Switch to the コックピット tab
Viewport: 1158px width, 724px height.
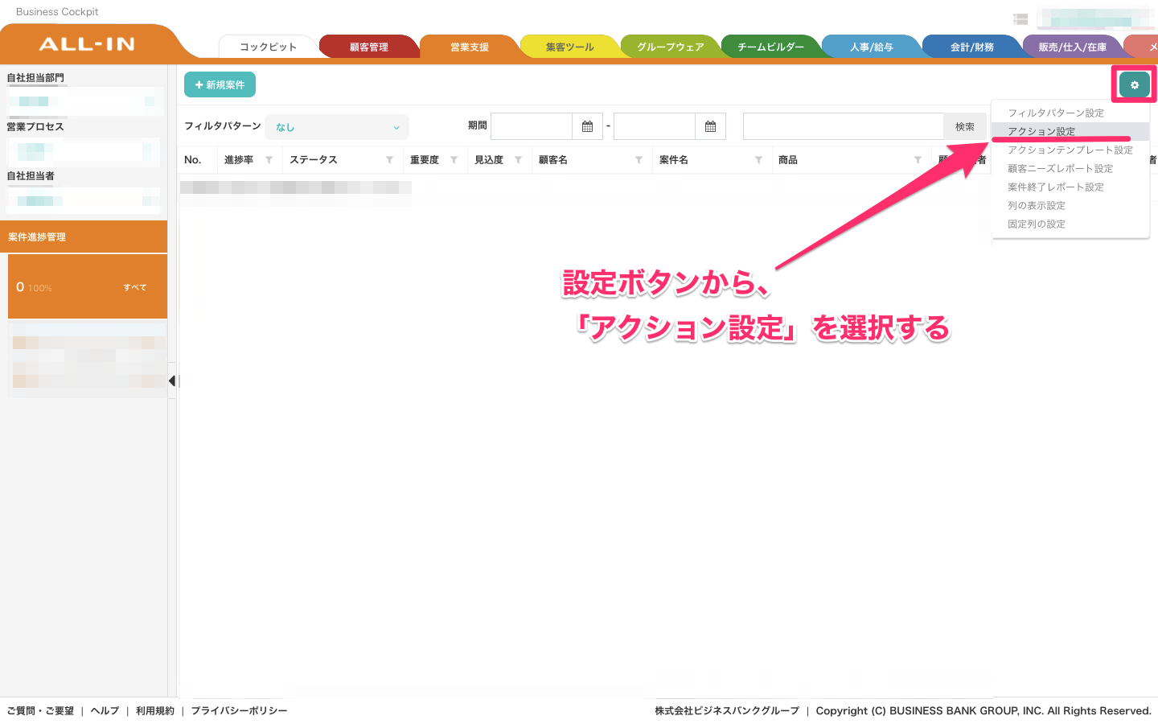tap(268, 47)
